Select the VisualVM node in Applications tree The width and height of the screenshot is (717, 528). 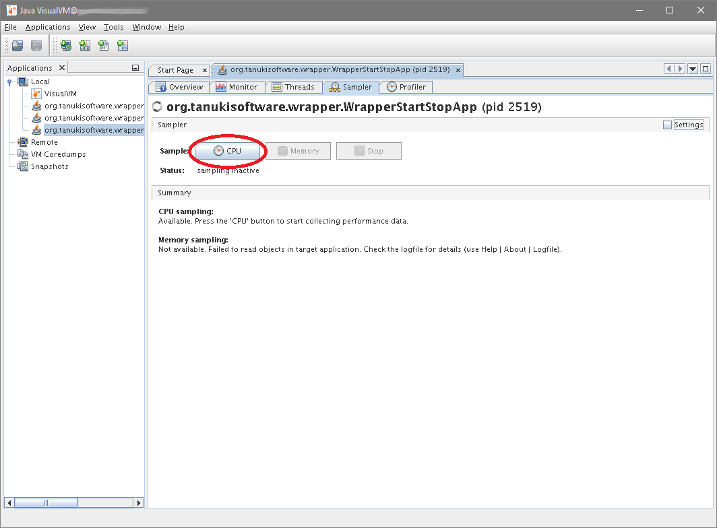point(60,94)
